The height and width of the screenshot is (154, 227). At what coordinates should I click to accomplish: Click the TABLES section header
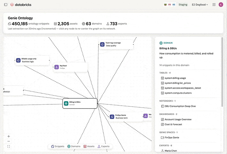tap(165, 73)
